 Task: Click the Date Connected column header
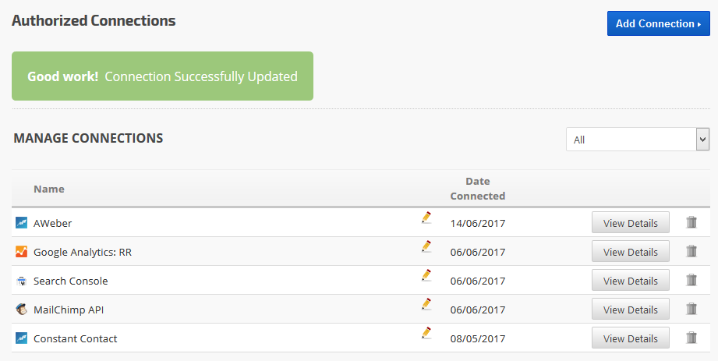(477, 189)
